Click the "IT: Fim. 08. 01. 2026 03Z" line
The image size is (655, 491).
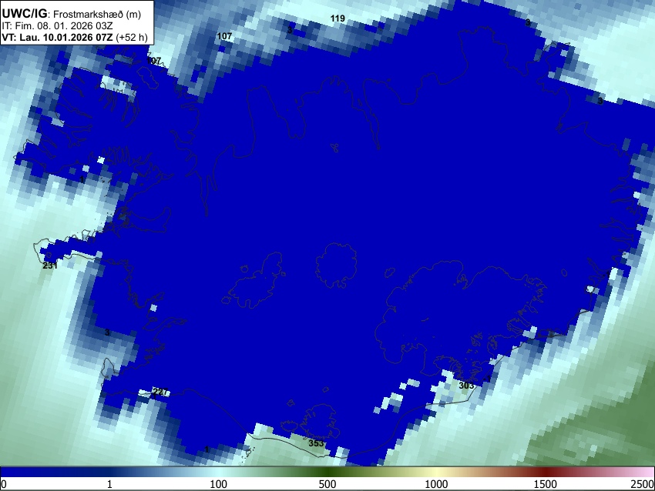tap(57, 26)
